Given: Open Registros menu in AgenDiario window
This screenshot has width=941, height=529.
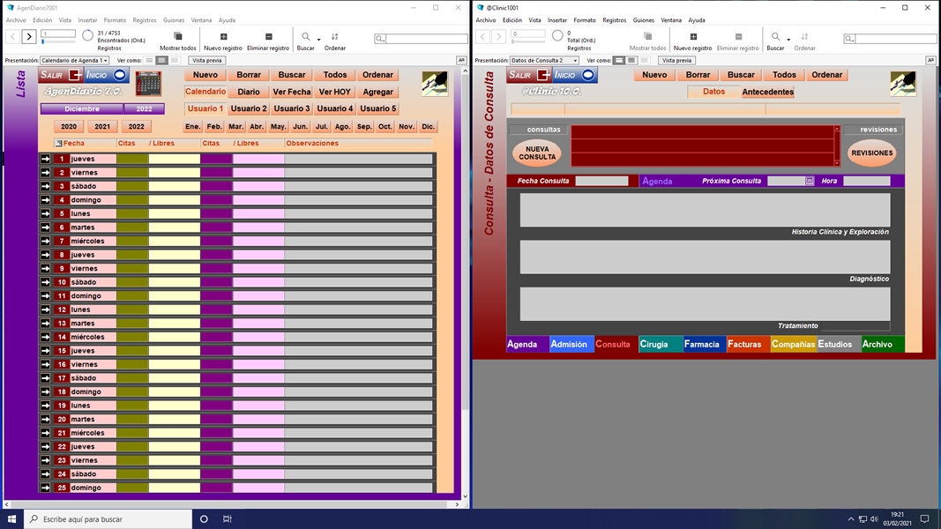Looking at the screenshot, I should click(144, 19).
